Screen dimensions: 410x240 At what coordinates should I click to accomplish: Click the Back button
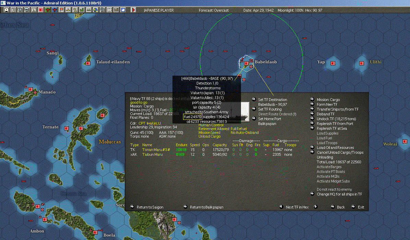340,207
